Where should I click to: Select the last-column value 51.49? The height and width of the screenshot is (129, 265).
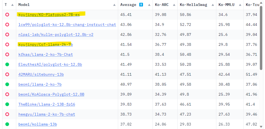(251, 74)
